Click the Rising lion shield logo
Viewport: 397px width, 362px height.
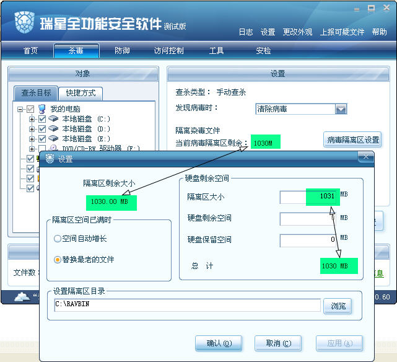[24, 22]
